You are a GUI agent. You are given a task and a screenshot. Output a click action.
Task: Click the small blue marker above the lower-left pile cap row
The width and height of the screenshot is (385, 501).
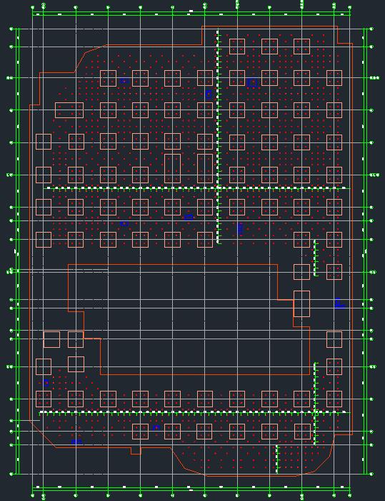[x=46, y=383]
